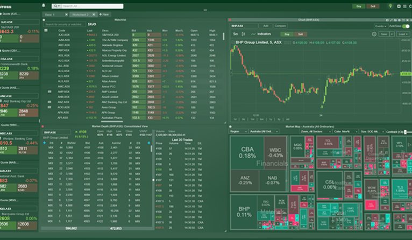Viewport: 412px width, 240px height.
Task: Click the red link dot on Market Depth
Action: pyautogui.click(x=43, y=126)
